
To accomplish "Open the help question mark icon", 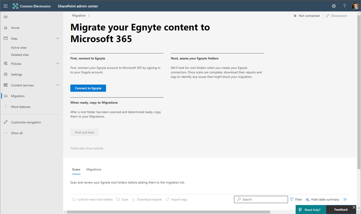I will coord(344,6).
